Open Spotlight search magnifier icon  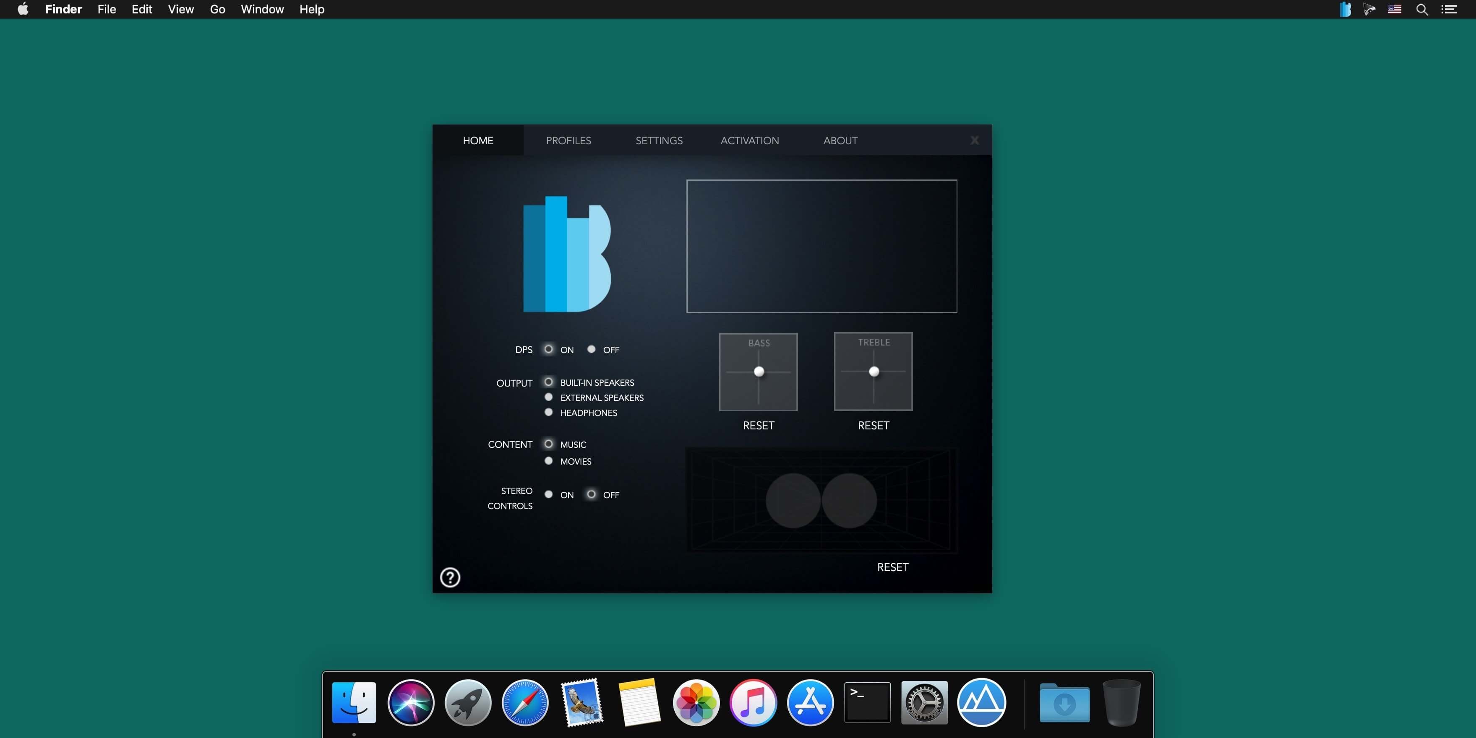[1421, 9]
